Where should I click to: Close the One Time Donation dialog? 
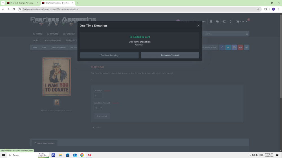click(198, 26)
